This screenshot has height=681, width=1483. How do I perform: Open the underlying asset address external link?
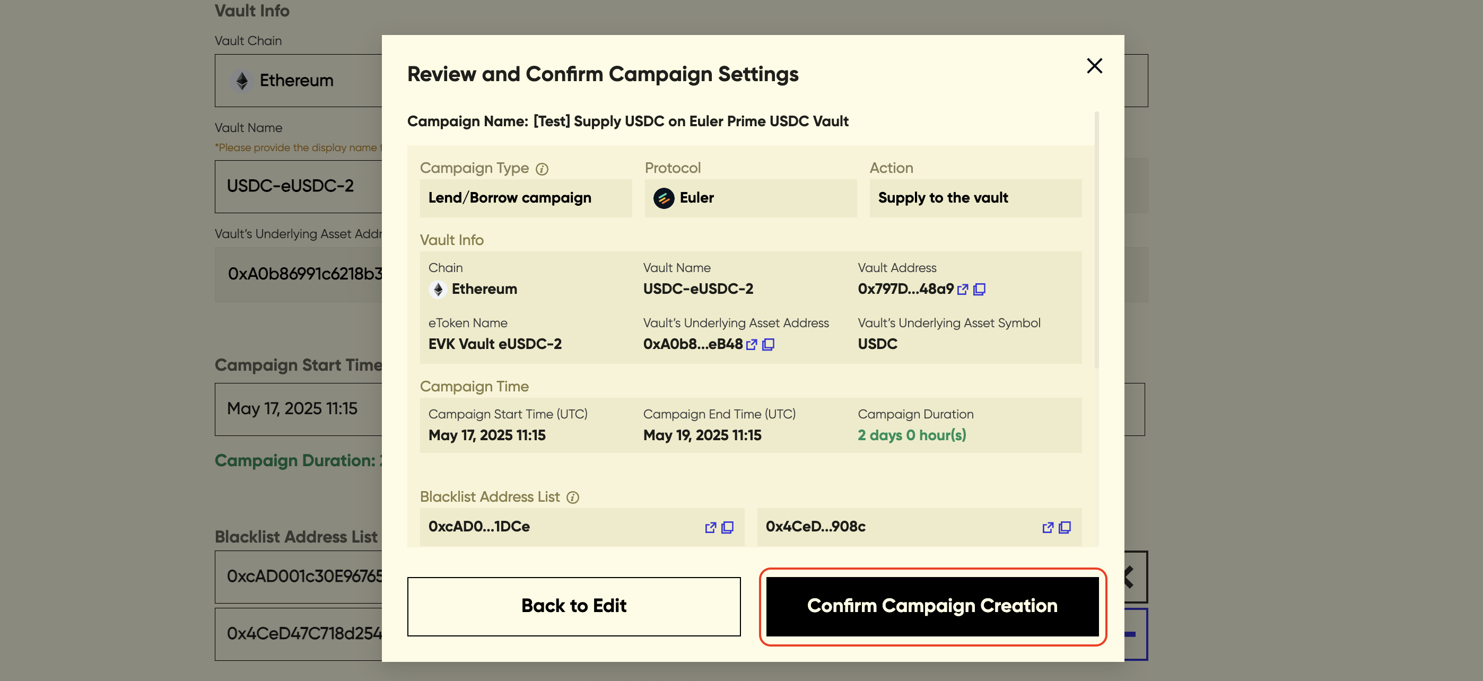(x=751, y=345)
